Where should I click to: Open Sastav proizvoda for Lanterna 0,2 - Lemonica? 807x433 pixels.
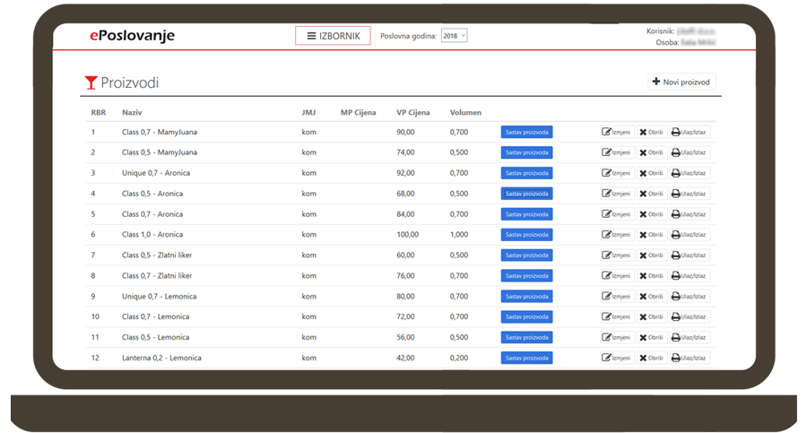pyautogui.click(x=526, y=358)
